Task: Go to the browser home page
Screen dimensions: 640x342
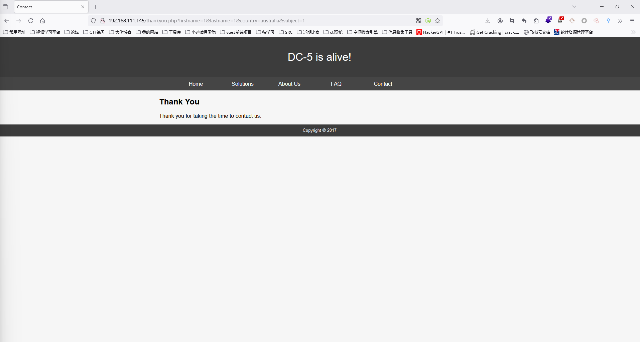Action: (42, 21)
